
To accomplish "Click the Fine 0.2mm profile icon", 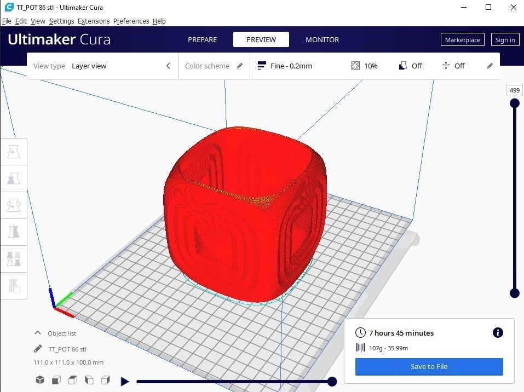I will pyautogui.click(x=262, y=66).
